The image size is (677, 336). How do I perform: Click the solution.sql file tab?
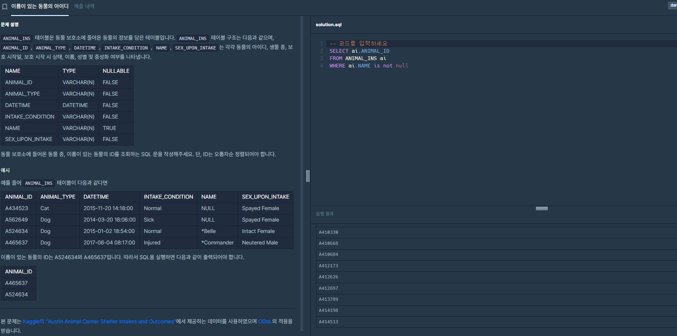coord(329,25)
